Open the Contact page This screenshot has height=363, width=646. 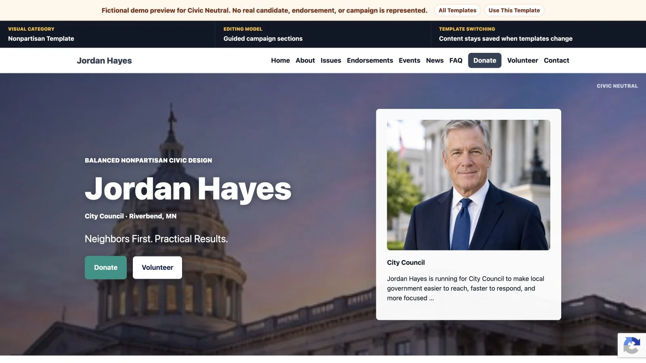click(556, 60)
